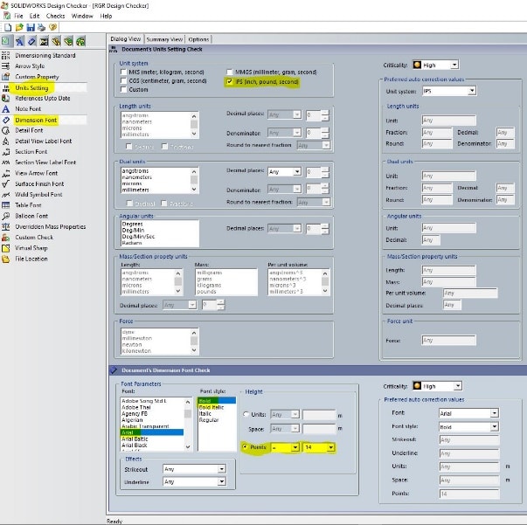Select the Drawing document checks icon
Screen dimensions: 527x525
pyautogui.click(x=44, y=41)
